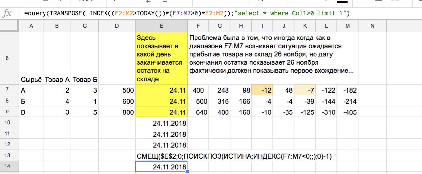Screen dimensions: 422x174
Task: Select column E header
Action: point(161,26)
